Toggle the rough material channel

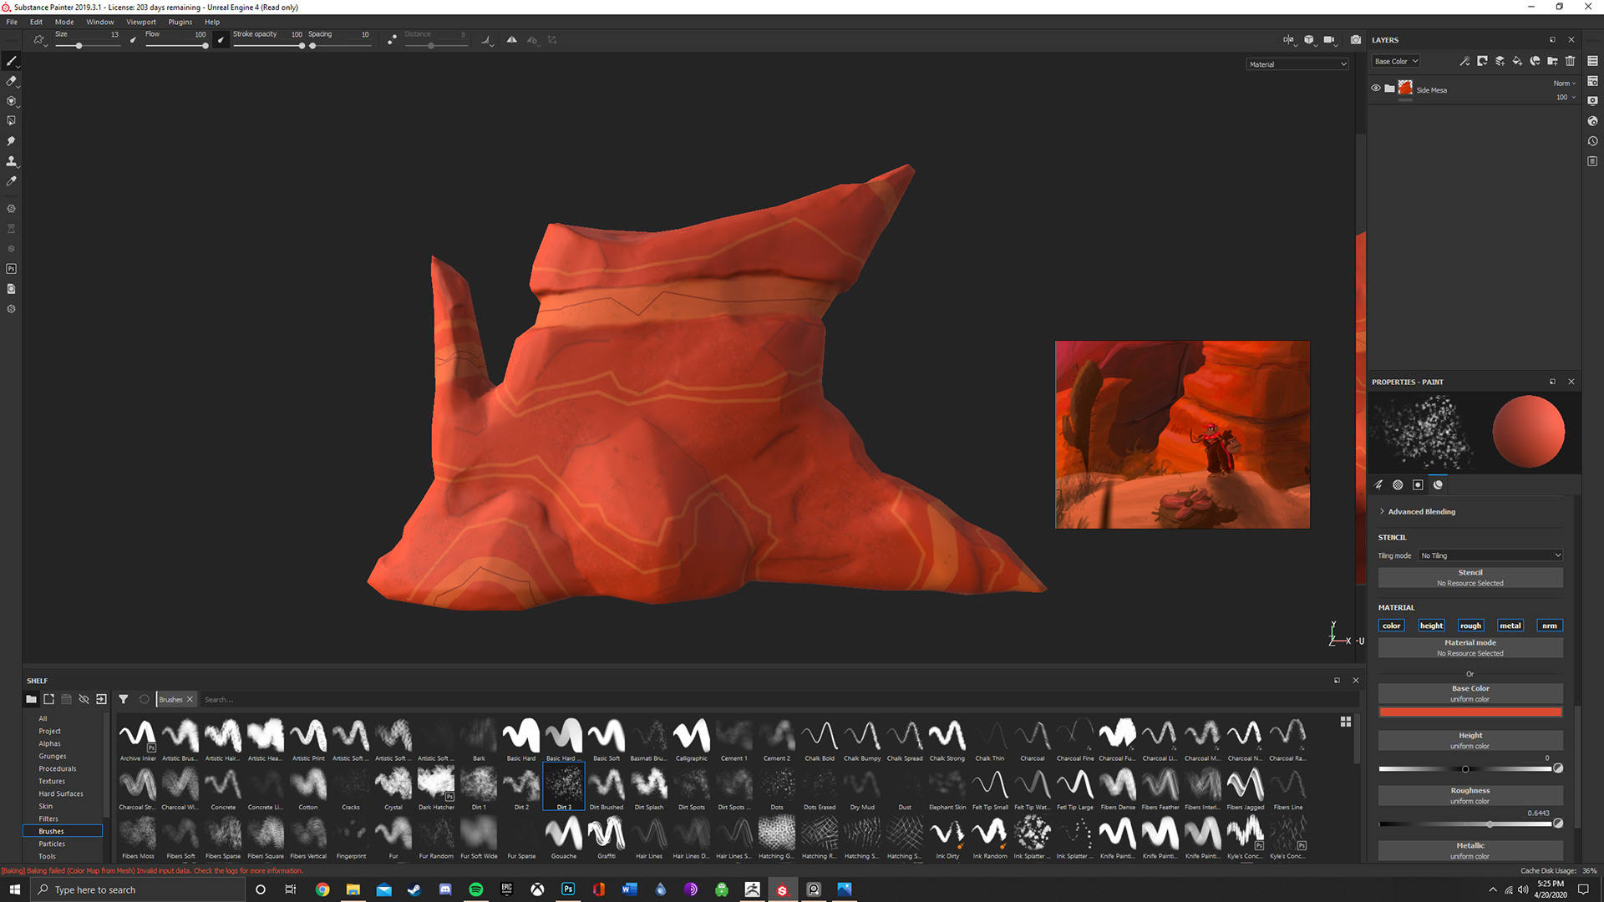pyautogui.click(x=1470, y=626)
